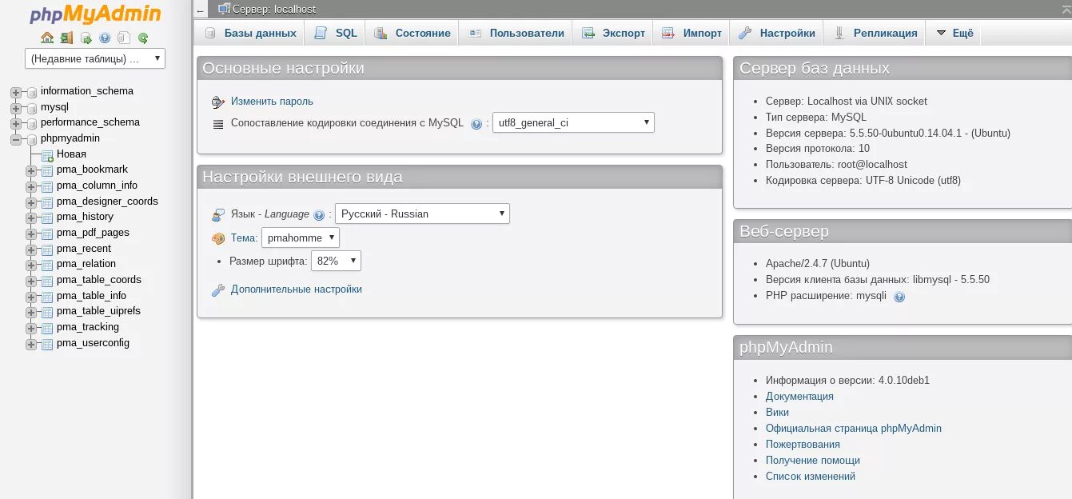
Task: Click the pma_userconfig table icon
Action: point(47,344)
